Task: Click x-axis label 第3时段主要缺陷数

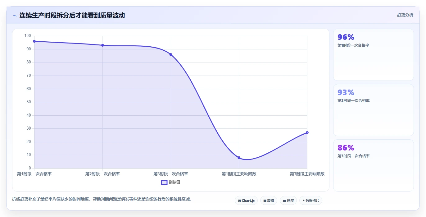Action: click(x=307, y=174)
